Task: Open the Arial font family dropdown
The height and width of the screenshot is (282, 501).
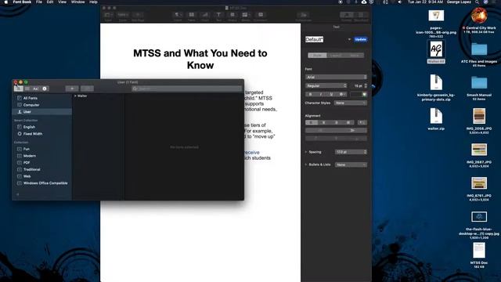Action: click(x=336, y=77)
